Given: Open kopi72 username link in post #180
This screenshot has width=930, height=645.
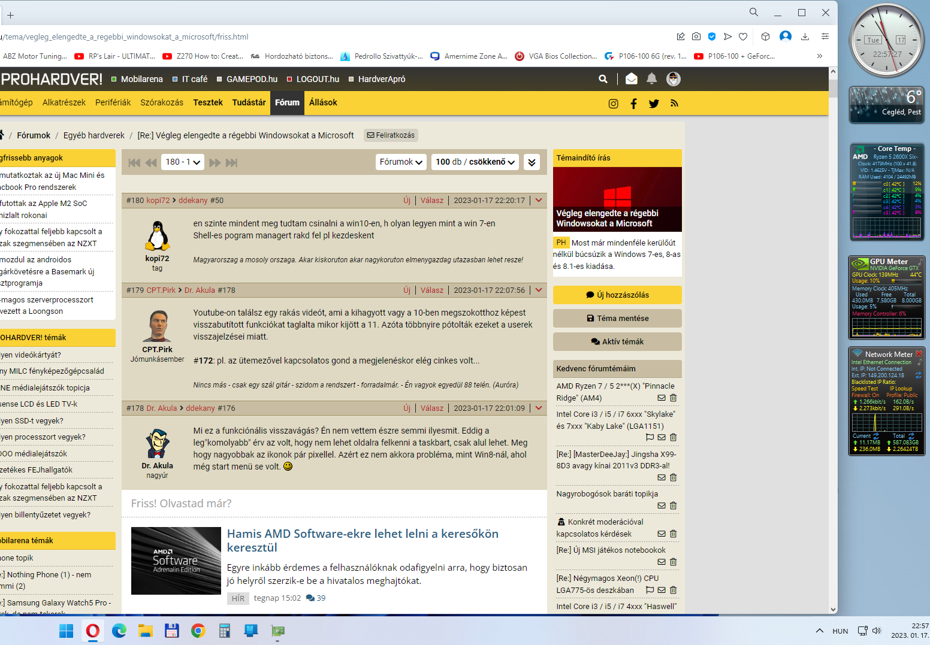Looking at the screenshot, I should tap(158, 201).
